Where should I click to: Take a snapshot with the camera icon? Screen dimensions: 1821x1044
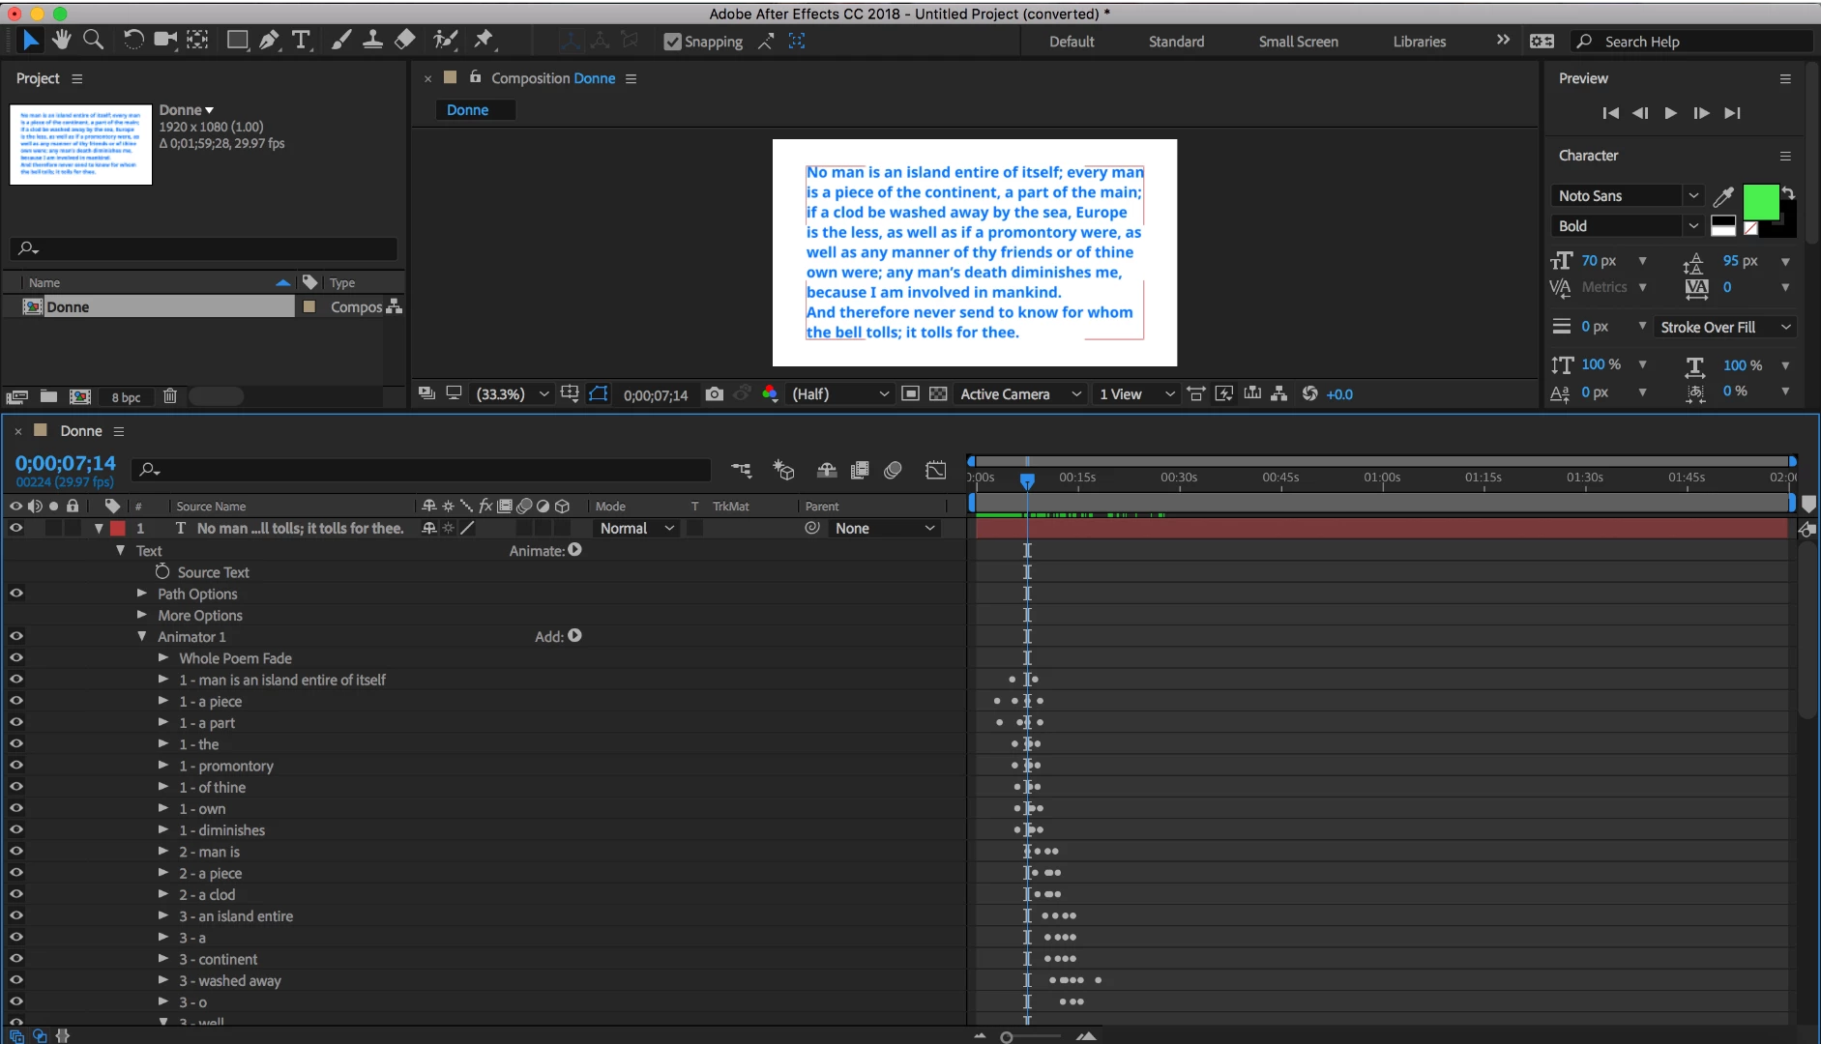click(x=714, y=394)
